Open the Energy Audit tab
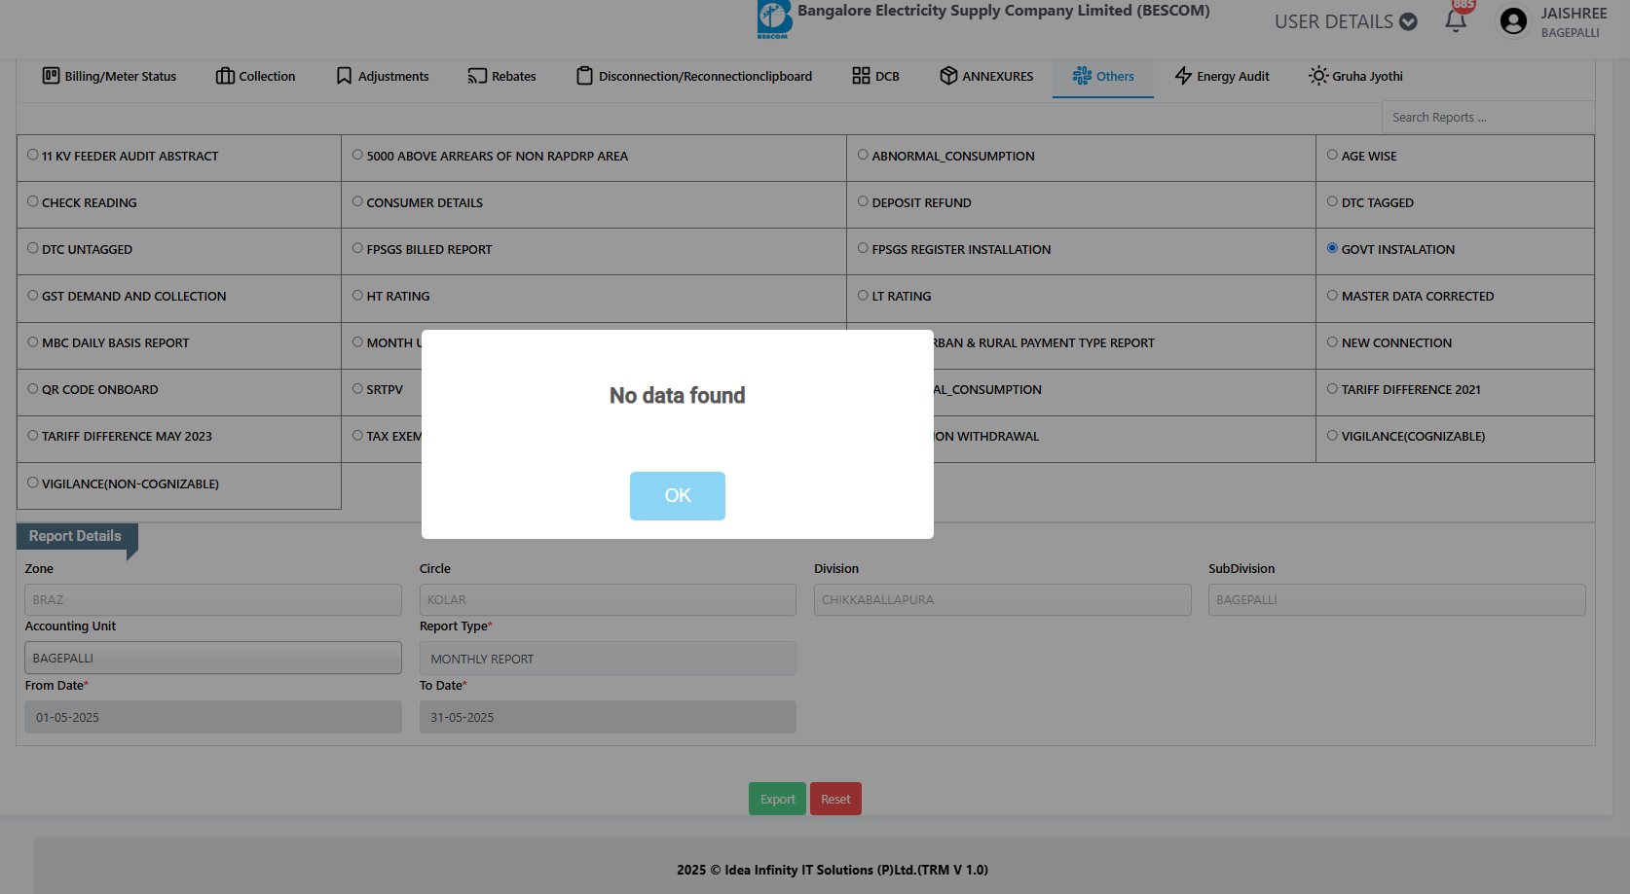 pos(1222,76)
